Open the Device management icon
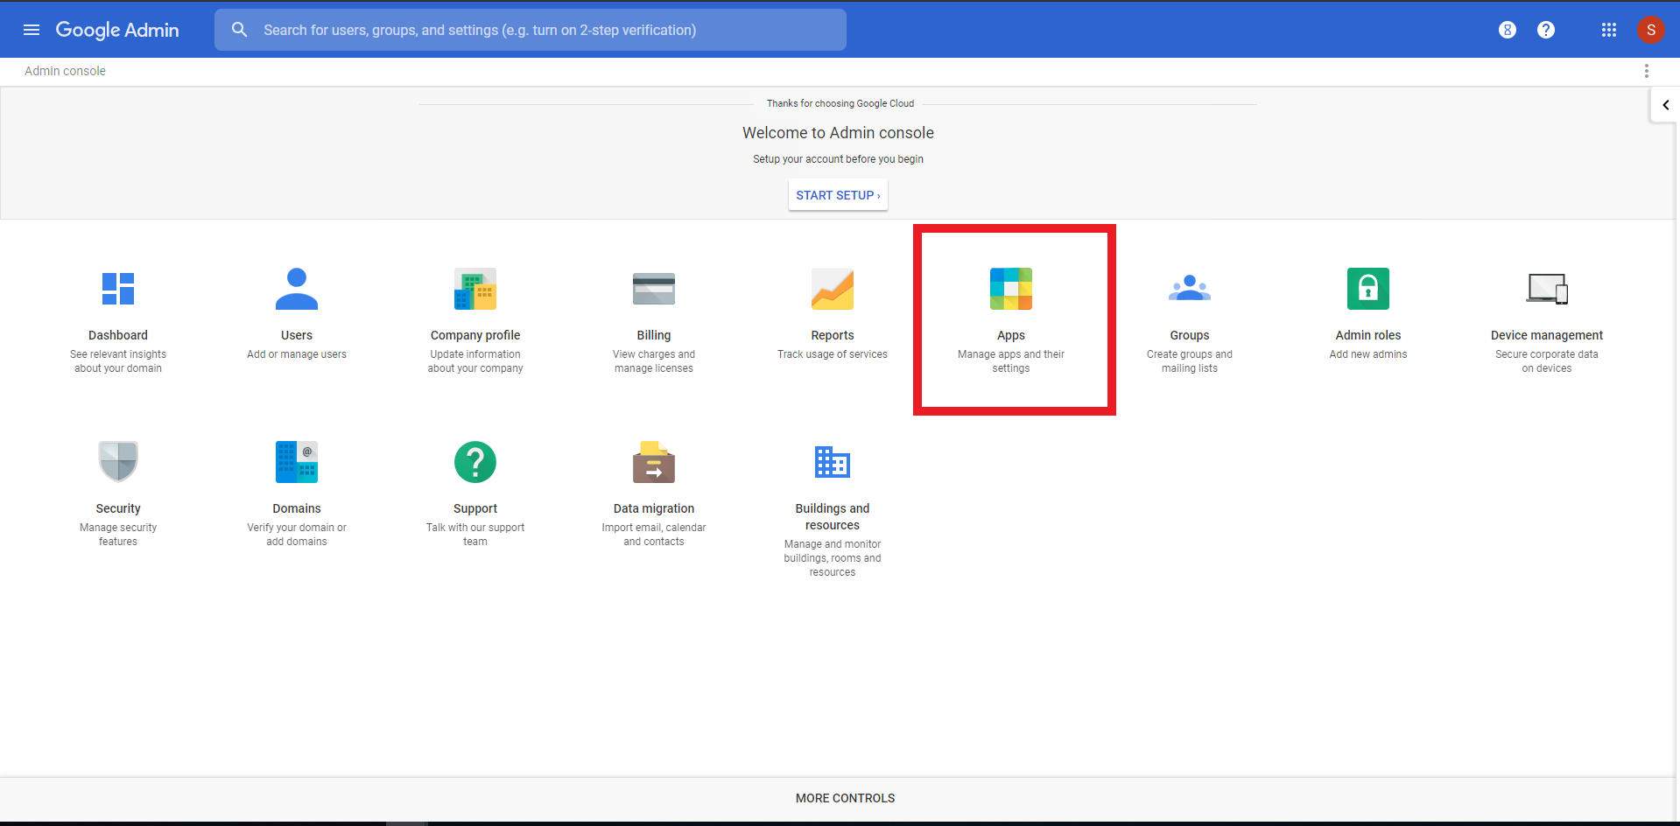The image size is (1680, 826). [1547, 289]
